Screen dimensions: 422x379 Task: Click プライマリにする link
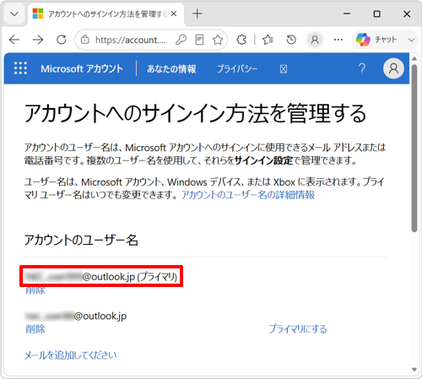click(298, 329)
